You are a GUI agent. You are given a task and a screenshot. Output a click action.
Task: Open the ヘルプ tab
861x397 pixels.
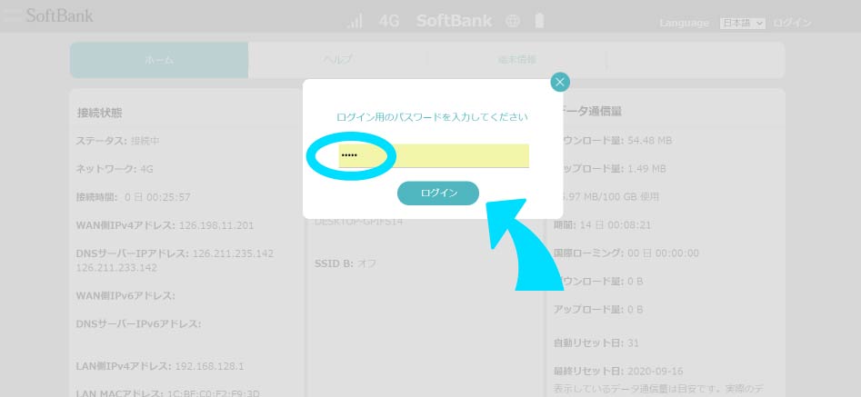(x=337, y=60)
